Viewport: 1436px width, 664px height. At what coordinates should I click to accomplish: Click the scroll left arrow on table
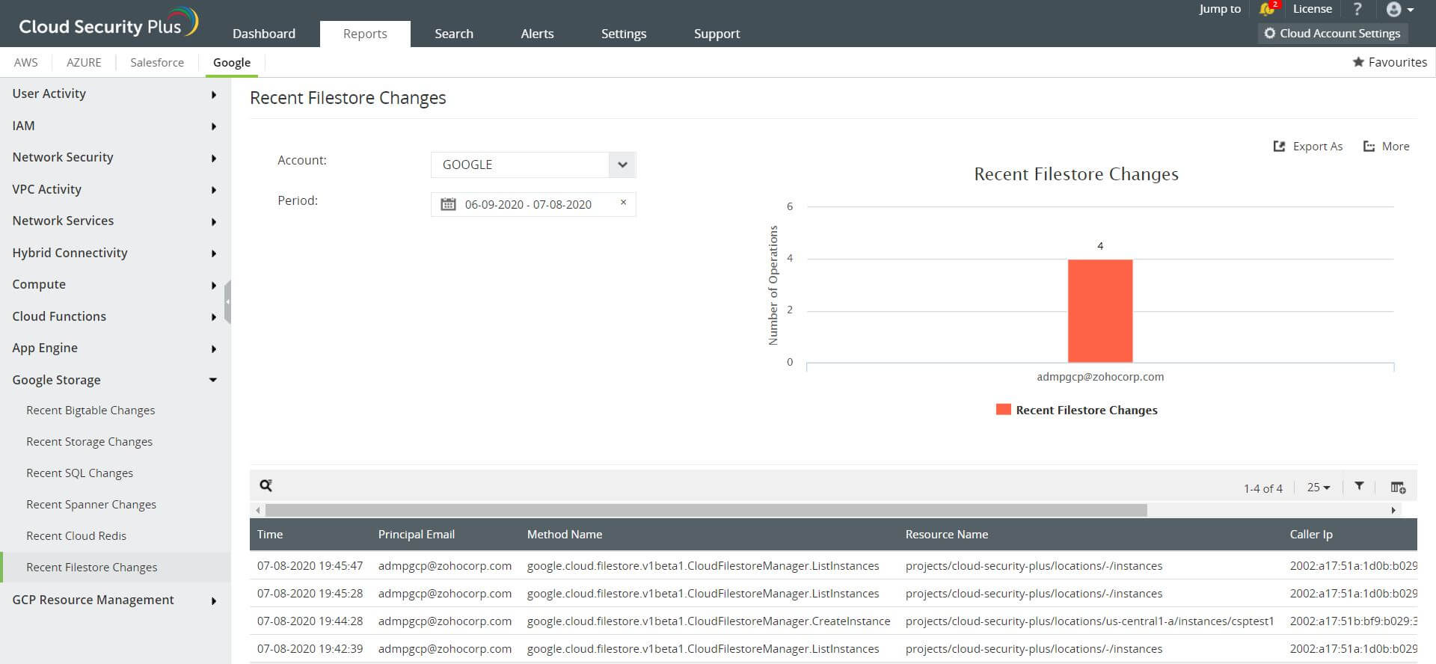coord(258,510)
